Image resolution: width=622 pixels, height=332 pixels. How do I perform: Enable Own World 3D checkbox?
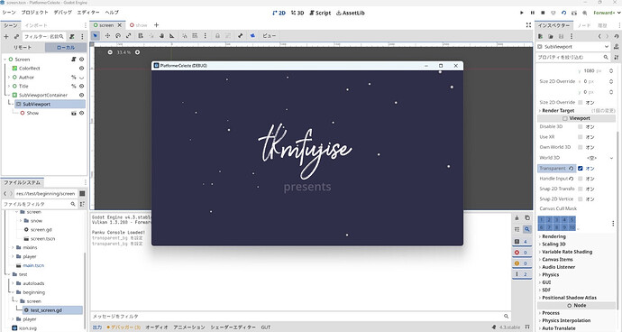point(581,147)
